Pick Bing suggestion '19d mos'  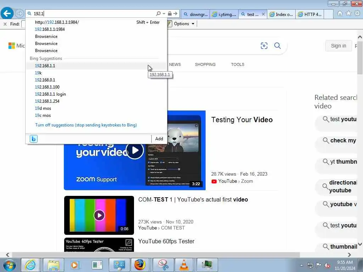(96, 108)
